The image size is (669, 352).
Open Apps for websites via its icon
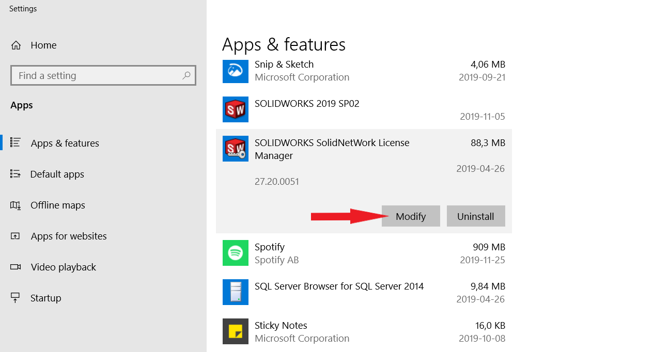coord(15,236)
